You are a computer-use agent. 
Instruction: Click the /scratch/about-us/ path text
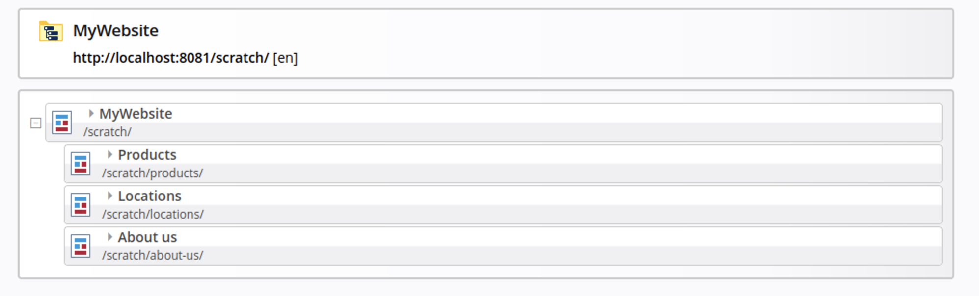point(152,255)
